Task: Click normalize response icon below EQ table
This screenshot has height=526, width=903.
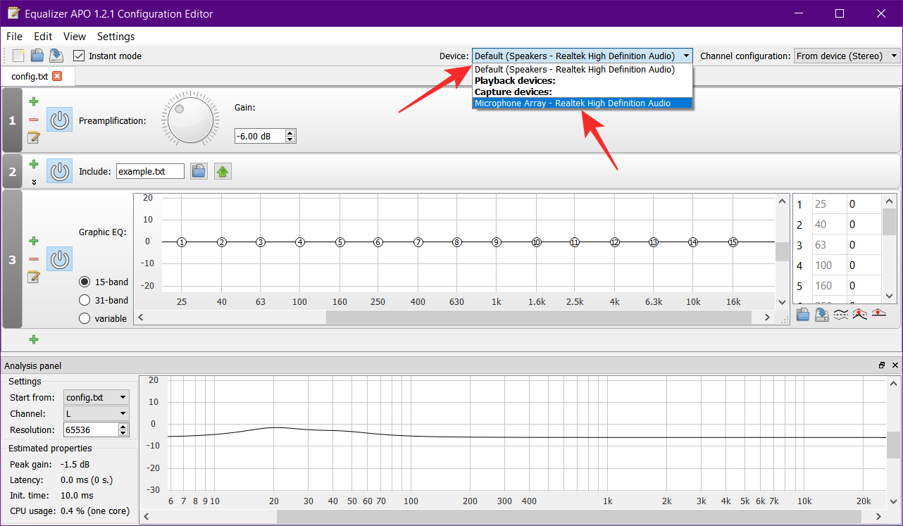Action: (x=859, y=315)
